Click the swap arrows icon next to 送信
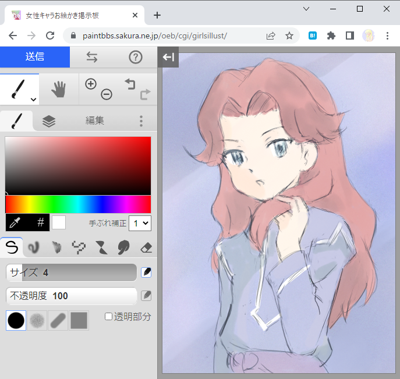This screenshot has width=400, height=379. 91,57
